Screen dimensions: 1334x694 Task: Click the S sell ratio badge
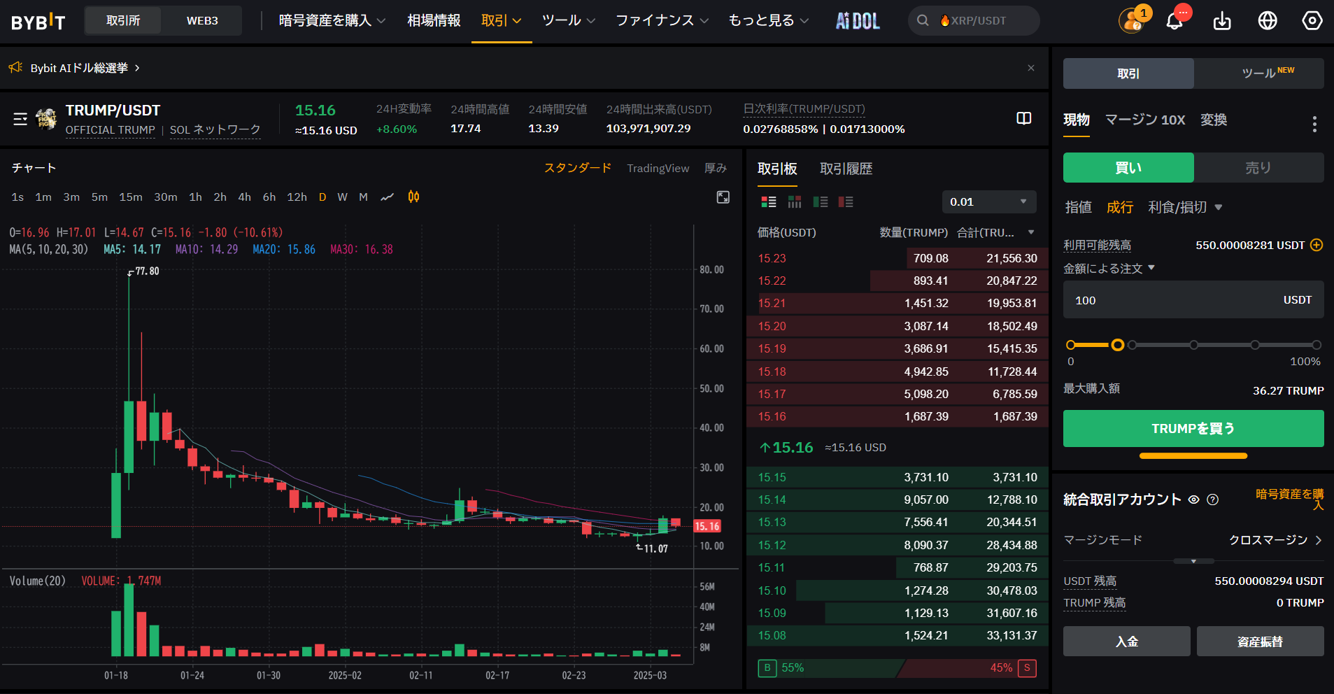[1027, 668]
